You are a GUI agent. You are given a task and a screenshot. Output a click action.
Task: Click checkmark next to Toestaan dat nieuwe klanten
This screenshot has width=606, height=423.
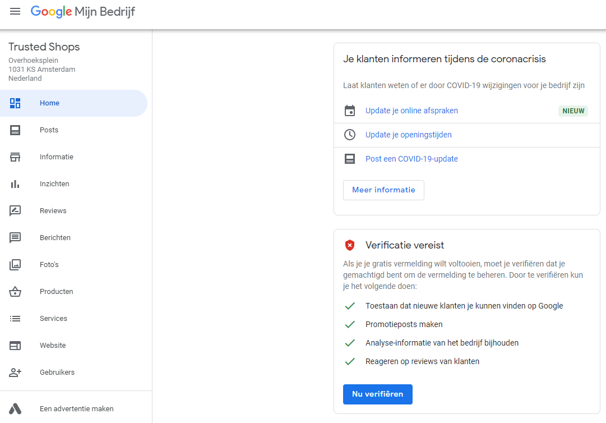click(350, 306)
